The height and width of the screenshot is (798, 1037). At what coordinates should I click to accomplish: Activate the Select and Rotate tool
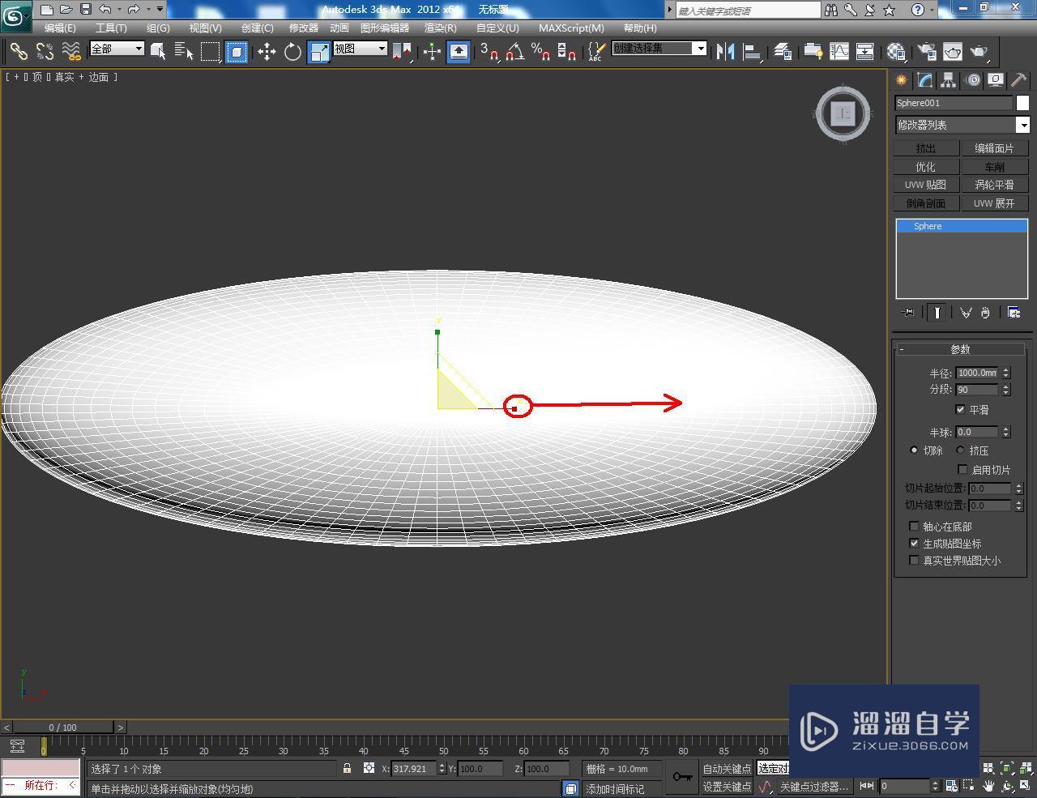coord(292,51)
